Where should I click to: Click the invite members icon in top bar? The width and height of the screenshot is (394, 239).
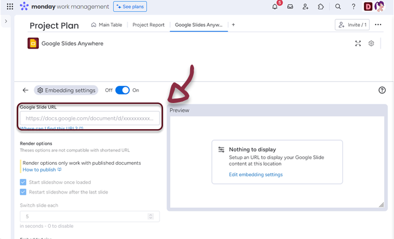306,7
